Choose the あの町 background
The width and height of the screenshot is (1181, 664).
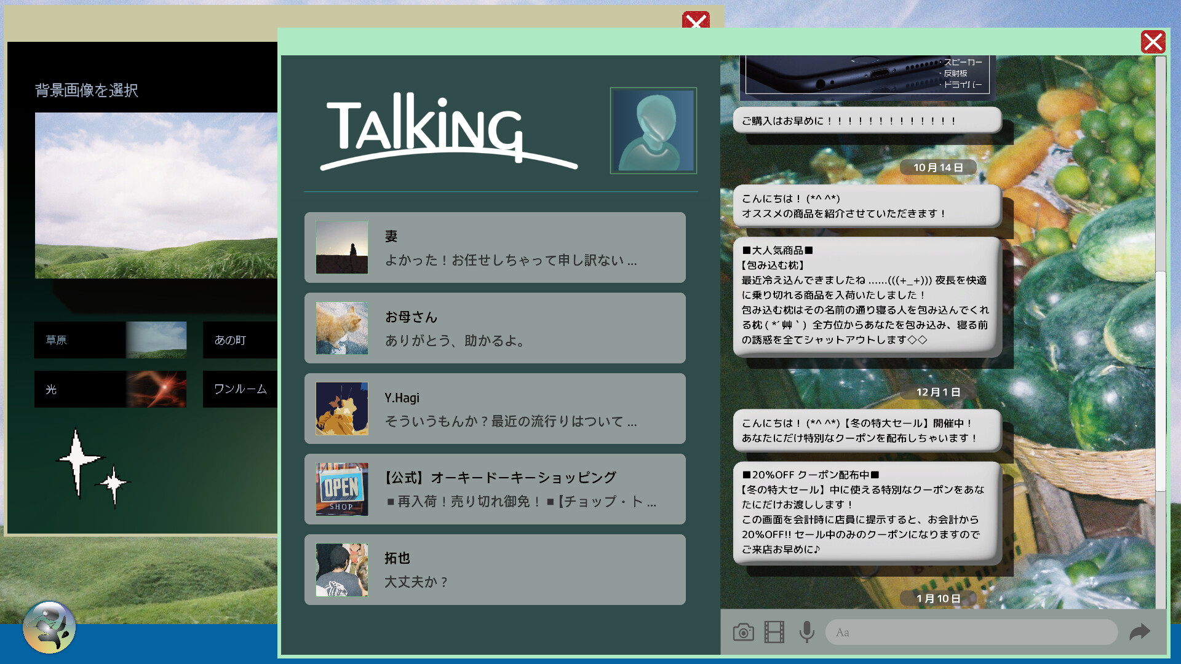tap(240, 340)
